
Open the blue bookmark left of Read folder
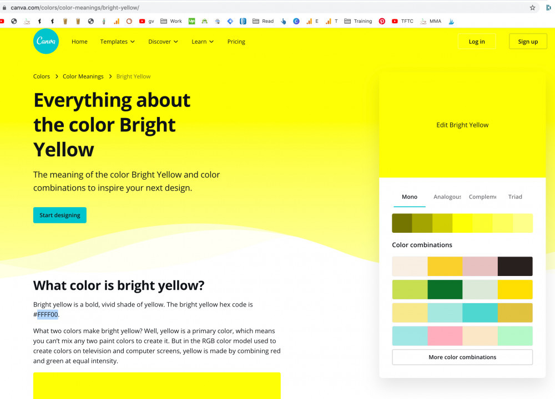[x=243, y=21]
